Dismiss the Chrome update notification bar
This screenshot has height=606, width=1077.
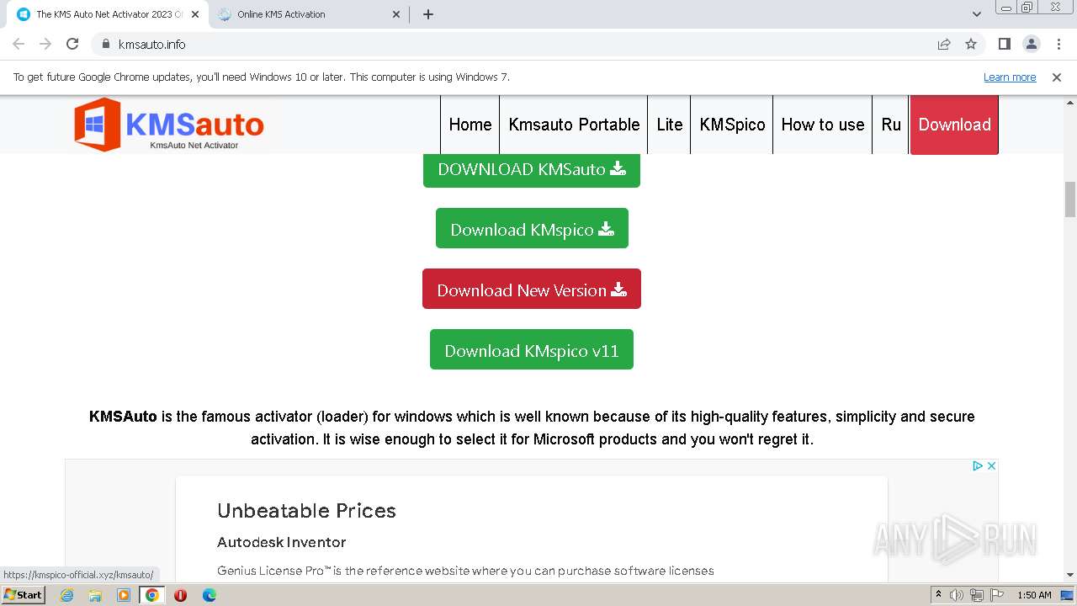1057,77
